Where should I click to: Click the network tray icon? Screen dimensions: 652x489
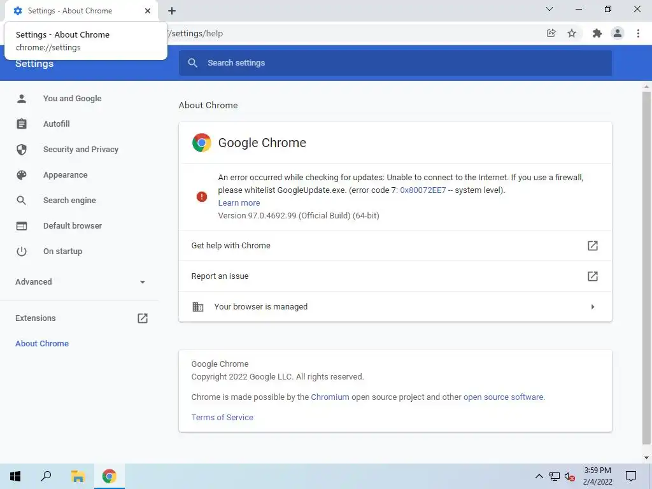click(x=555, y=476)
